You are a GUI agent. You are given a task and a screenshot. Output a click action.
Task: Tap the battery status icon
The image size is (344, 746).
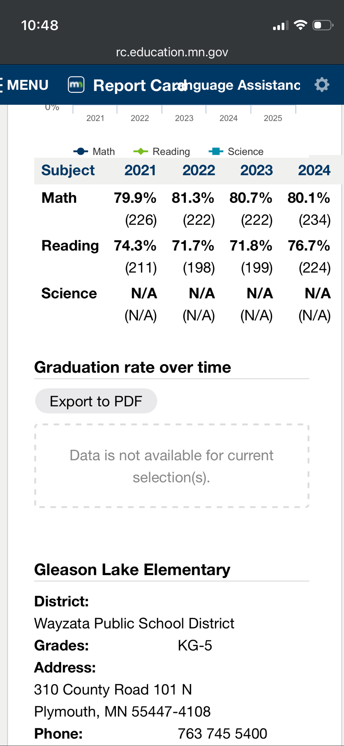click(x=323, y=25)
